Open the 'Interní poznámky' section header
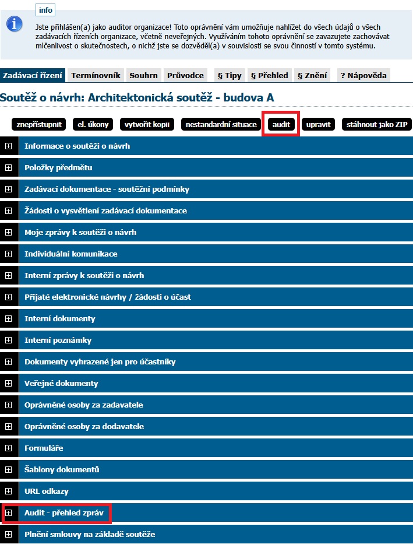Image resolution: width=413 pixels, height=544 pixels. click(x=58, y=340)
